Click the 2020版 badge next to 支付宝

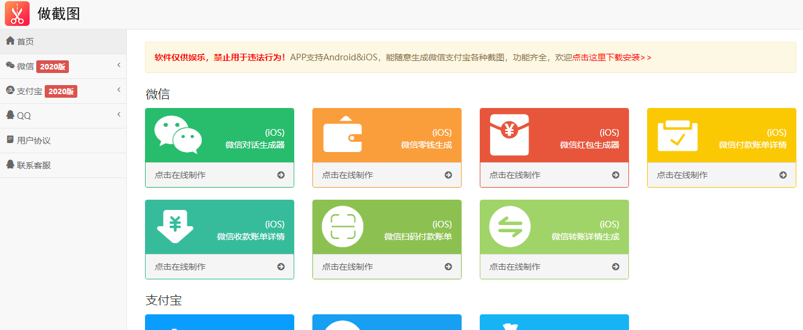pyautogui.click(x=61, y=91)
